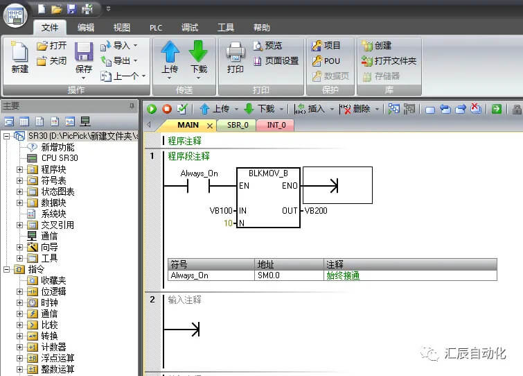
Task: Open dropdown arrow beside toolbar 删除
Action: tap(378, 109)
